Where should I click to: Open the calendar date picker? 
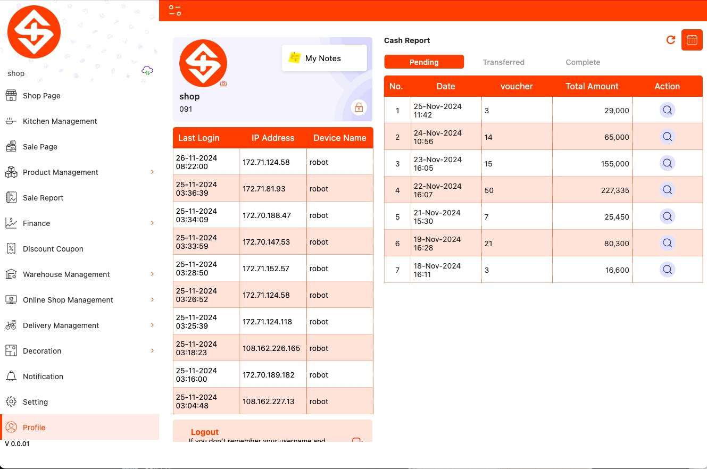(x=692, y=40)
